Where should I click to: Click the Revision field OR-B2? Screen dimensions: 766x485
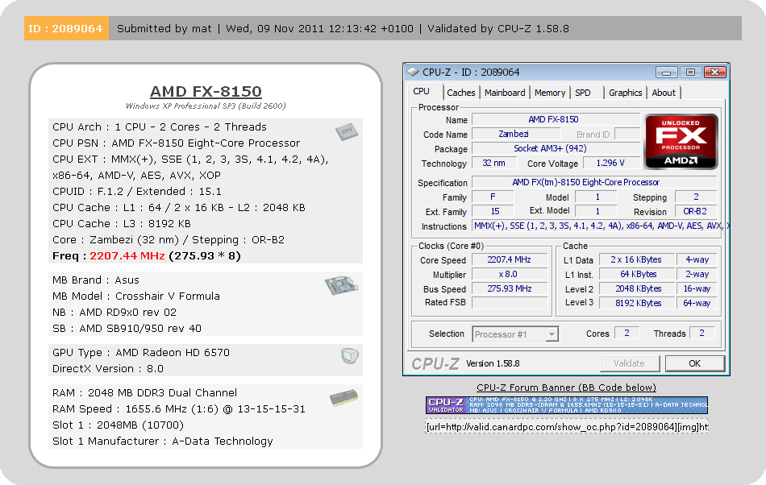[x=695, y=212]
